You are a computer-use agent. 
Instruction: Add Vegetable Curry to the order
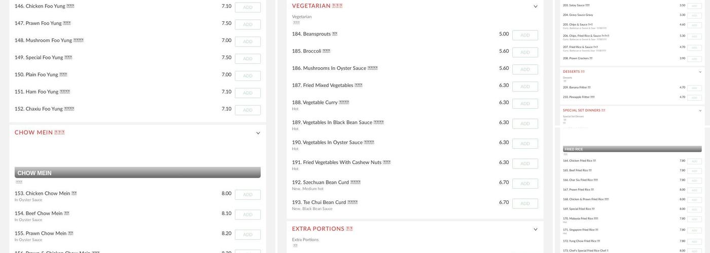(525, 104)
